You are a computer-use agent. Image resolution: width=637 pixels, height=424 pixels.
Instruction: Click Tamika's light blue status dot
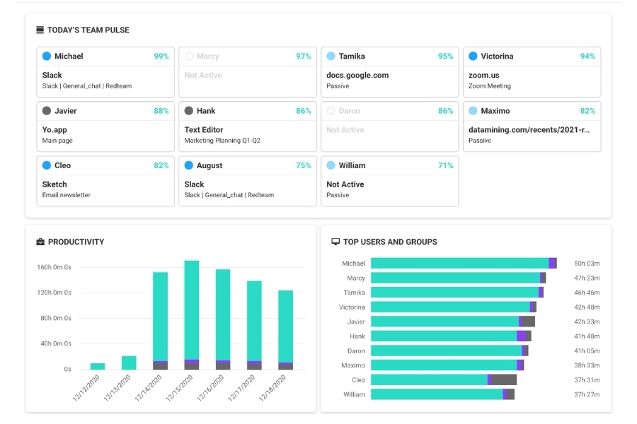point(331,56)
